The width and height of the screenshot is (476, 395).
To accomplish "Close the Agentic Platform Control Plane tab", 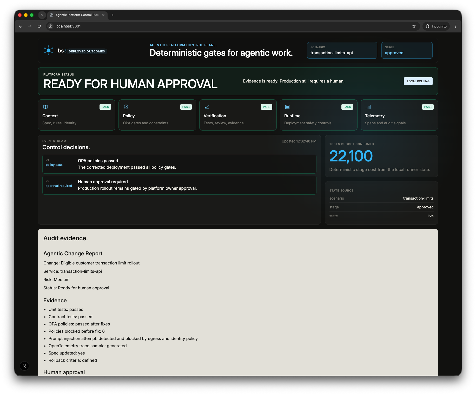I will (103, 15).
